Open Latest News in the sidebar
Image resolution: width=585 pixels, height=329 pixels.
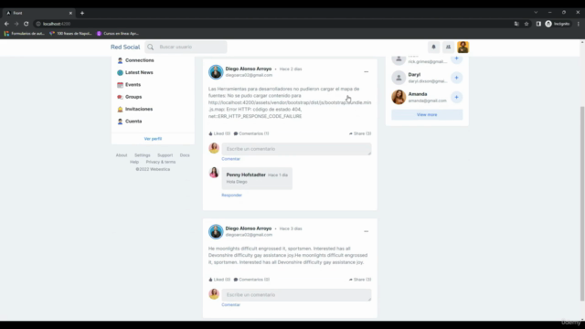point(139,72)
